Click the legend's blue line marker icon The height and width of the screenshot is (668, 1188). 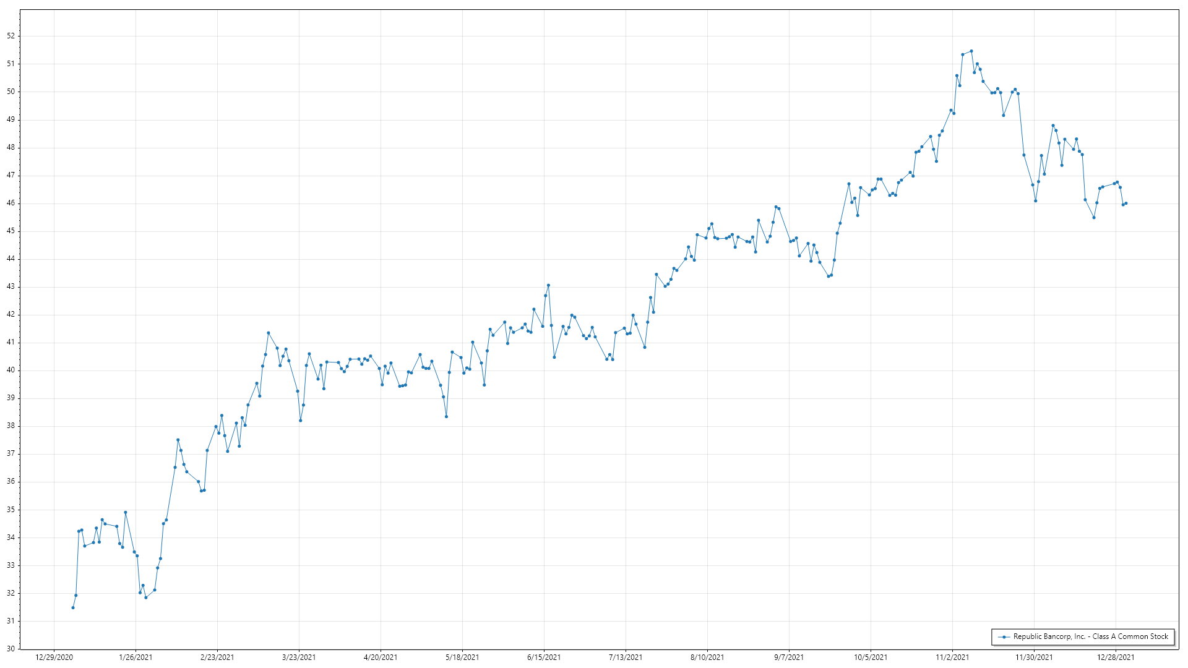point(1004,636)
